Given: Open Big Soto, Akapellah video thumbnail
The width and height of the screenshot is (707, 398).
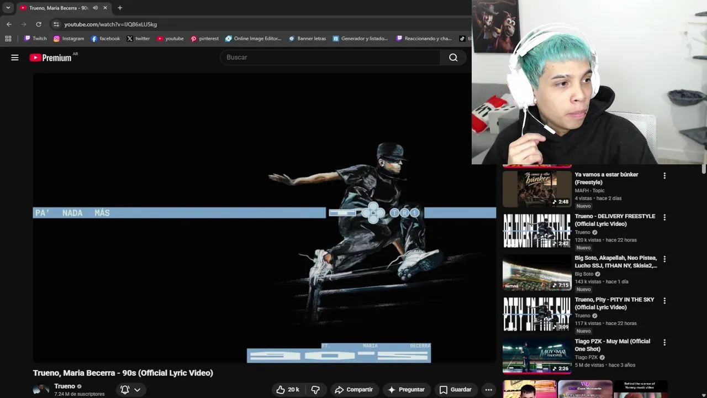Looking at the screenshot, I should (537, 272).
